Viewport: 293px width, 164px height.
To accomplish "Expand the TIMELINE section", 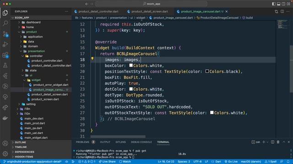I will tap(41, 147).
